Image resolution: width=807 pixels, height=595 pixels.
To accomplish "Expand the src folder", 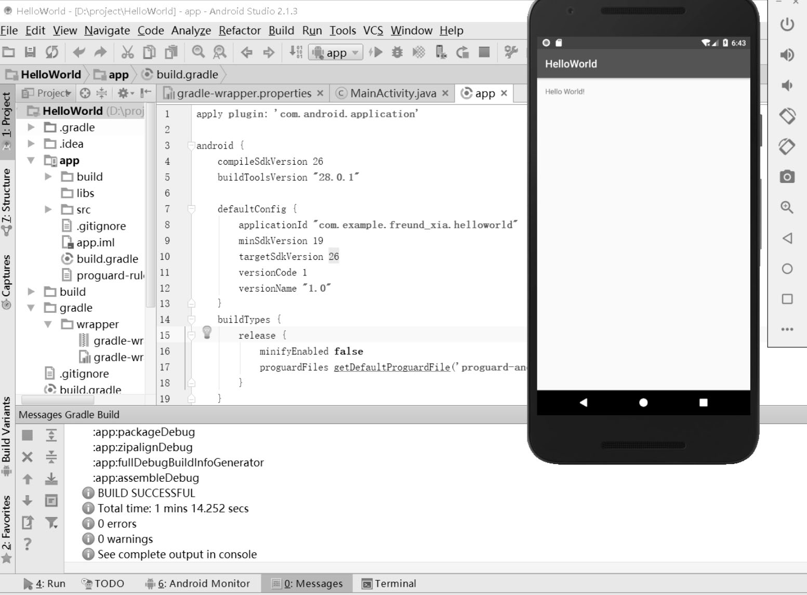I will (48, 209).
